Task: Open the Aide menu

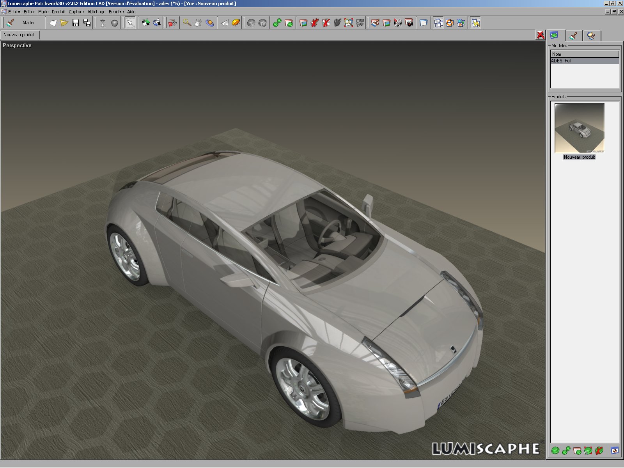Action: coord(131,12)
